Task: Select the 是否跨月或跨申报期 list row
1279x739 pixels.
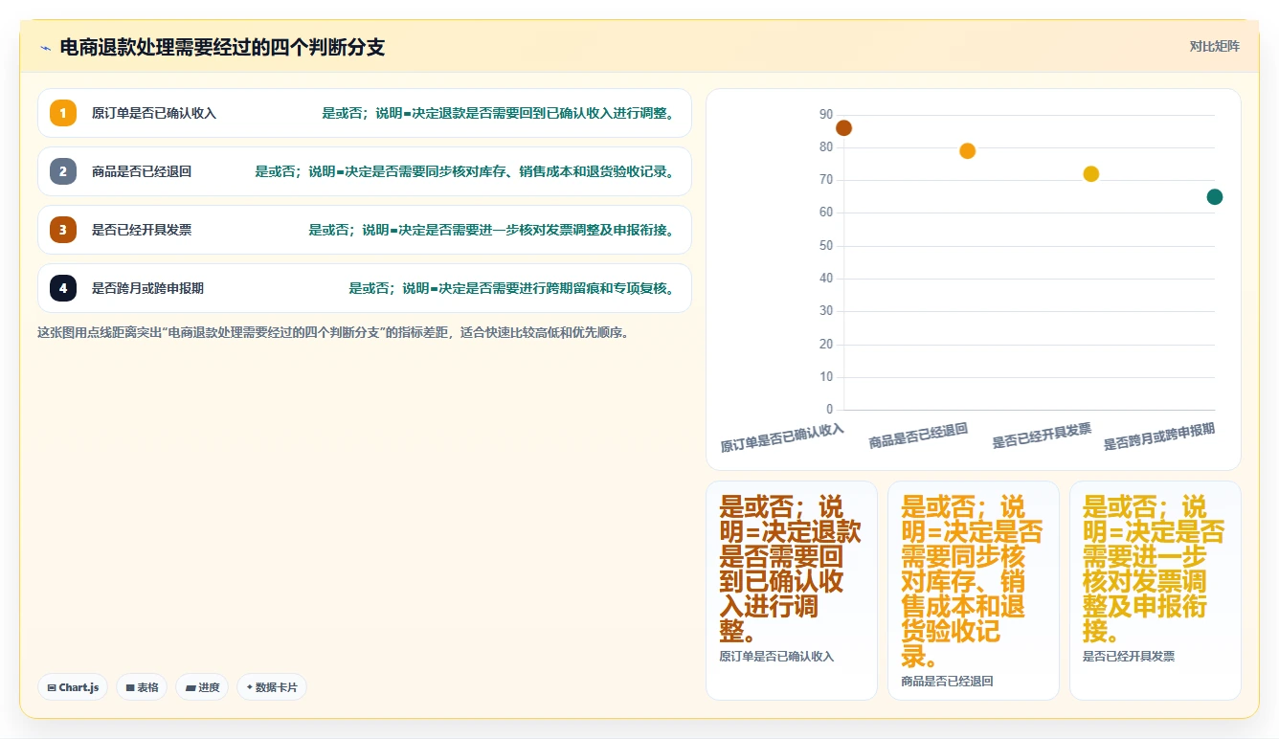Action: [364, 288]
